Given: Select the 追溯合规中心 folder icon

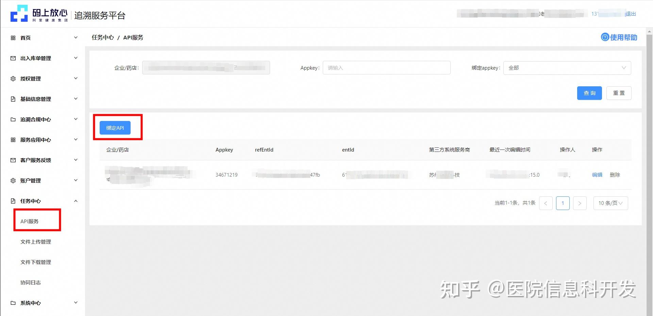Looking at the screenshot, I should 13,119.
